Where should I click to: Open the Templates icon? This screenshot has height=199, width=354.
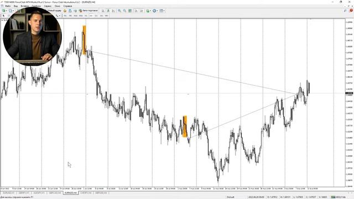tap(161, 11)
